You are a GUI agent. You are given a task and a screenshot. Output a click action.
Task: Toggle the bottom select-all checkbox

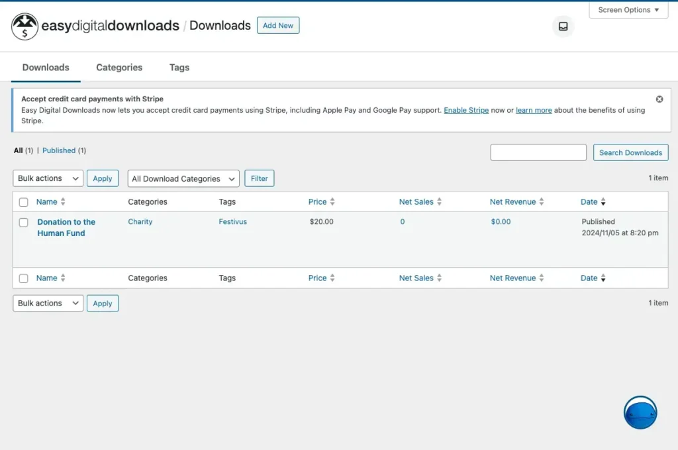[24, 278]
